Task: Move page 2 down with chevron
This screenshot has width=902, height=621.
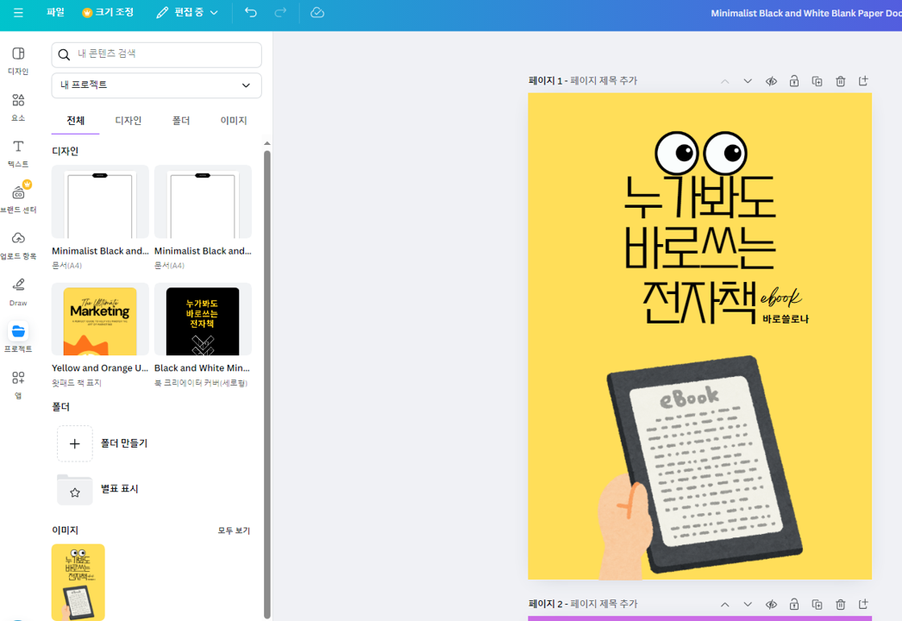Action: tap(748, 605)
